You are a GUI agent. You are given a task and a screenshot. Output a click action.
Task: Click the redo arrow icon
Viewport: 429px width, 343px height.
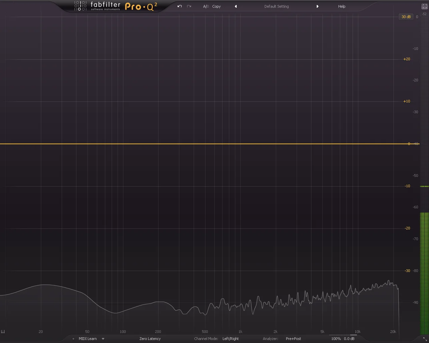pyautogui.click(x=189, y=6)
